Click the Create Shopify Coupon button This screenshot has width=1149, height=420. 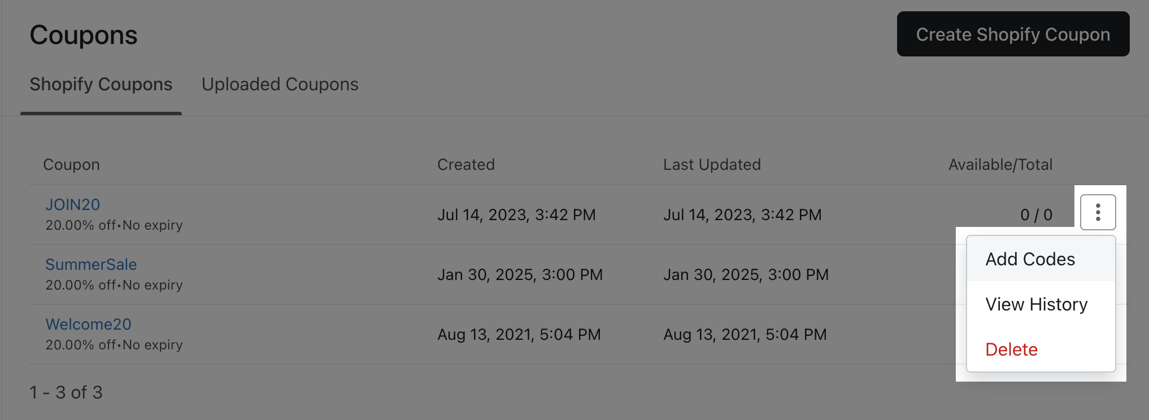pos(1012,34)
